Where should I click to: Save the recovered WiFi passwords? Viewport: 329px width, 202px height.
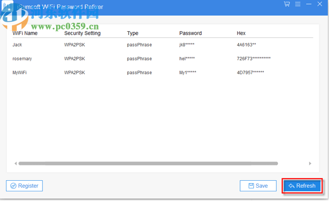coord(258,186)
